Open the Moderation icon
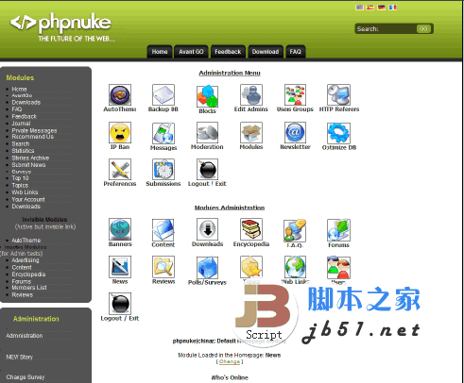 pos(207,133)
